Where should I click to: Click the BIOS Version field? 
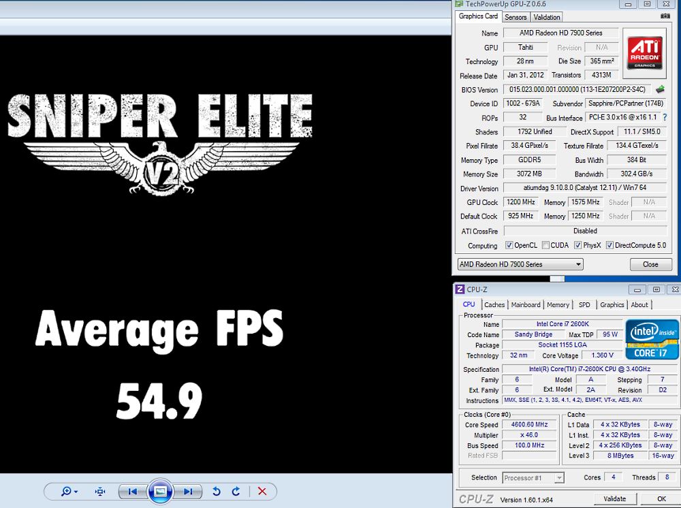pos(577,89)
